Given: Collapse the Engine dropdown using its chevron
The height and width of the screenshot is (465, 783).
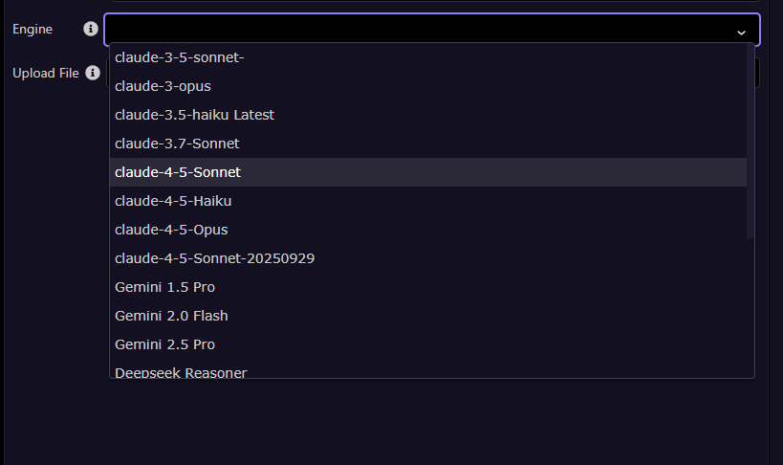Looking at the screenshot, I should [741, 32].
